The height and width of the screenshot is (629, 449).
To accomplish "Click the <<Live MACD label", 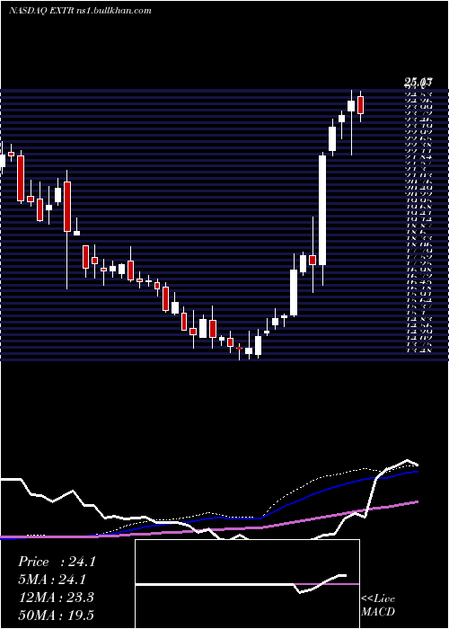I will tap(378, 606).
